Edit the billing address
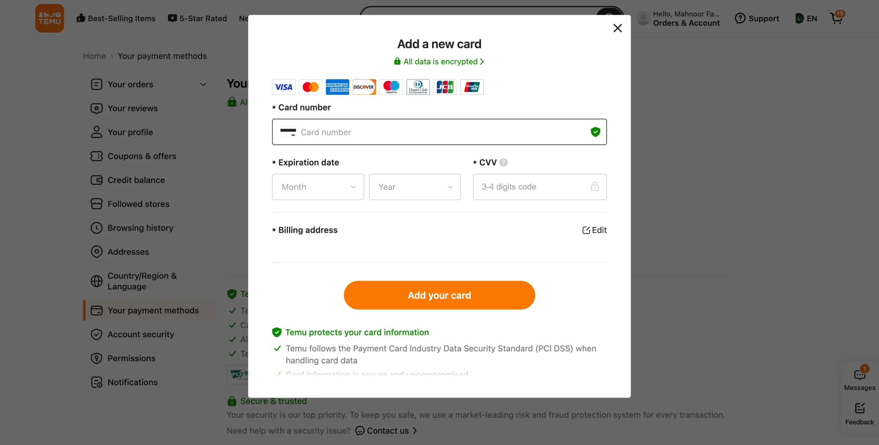 click(594, 230)
